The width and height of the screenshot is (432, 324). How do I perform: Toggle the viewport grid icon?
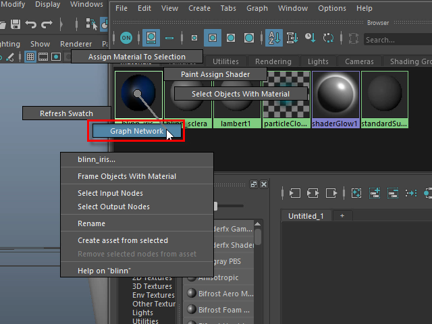pos(30,57)
